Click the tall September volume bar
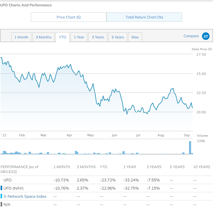215x208 pixels. [190, 148]
